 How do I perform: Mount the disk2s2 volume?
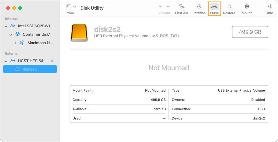pyautogui.click(x=247, y=9)
